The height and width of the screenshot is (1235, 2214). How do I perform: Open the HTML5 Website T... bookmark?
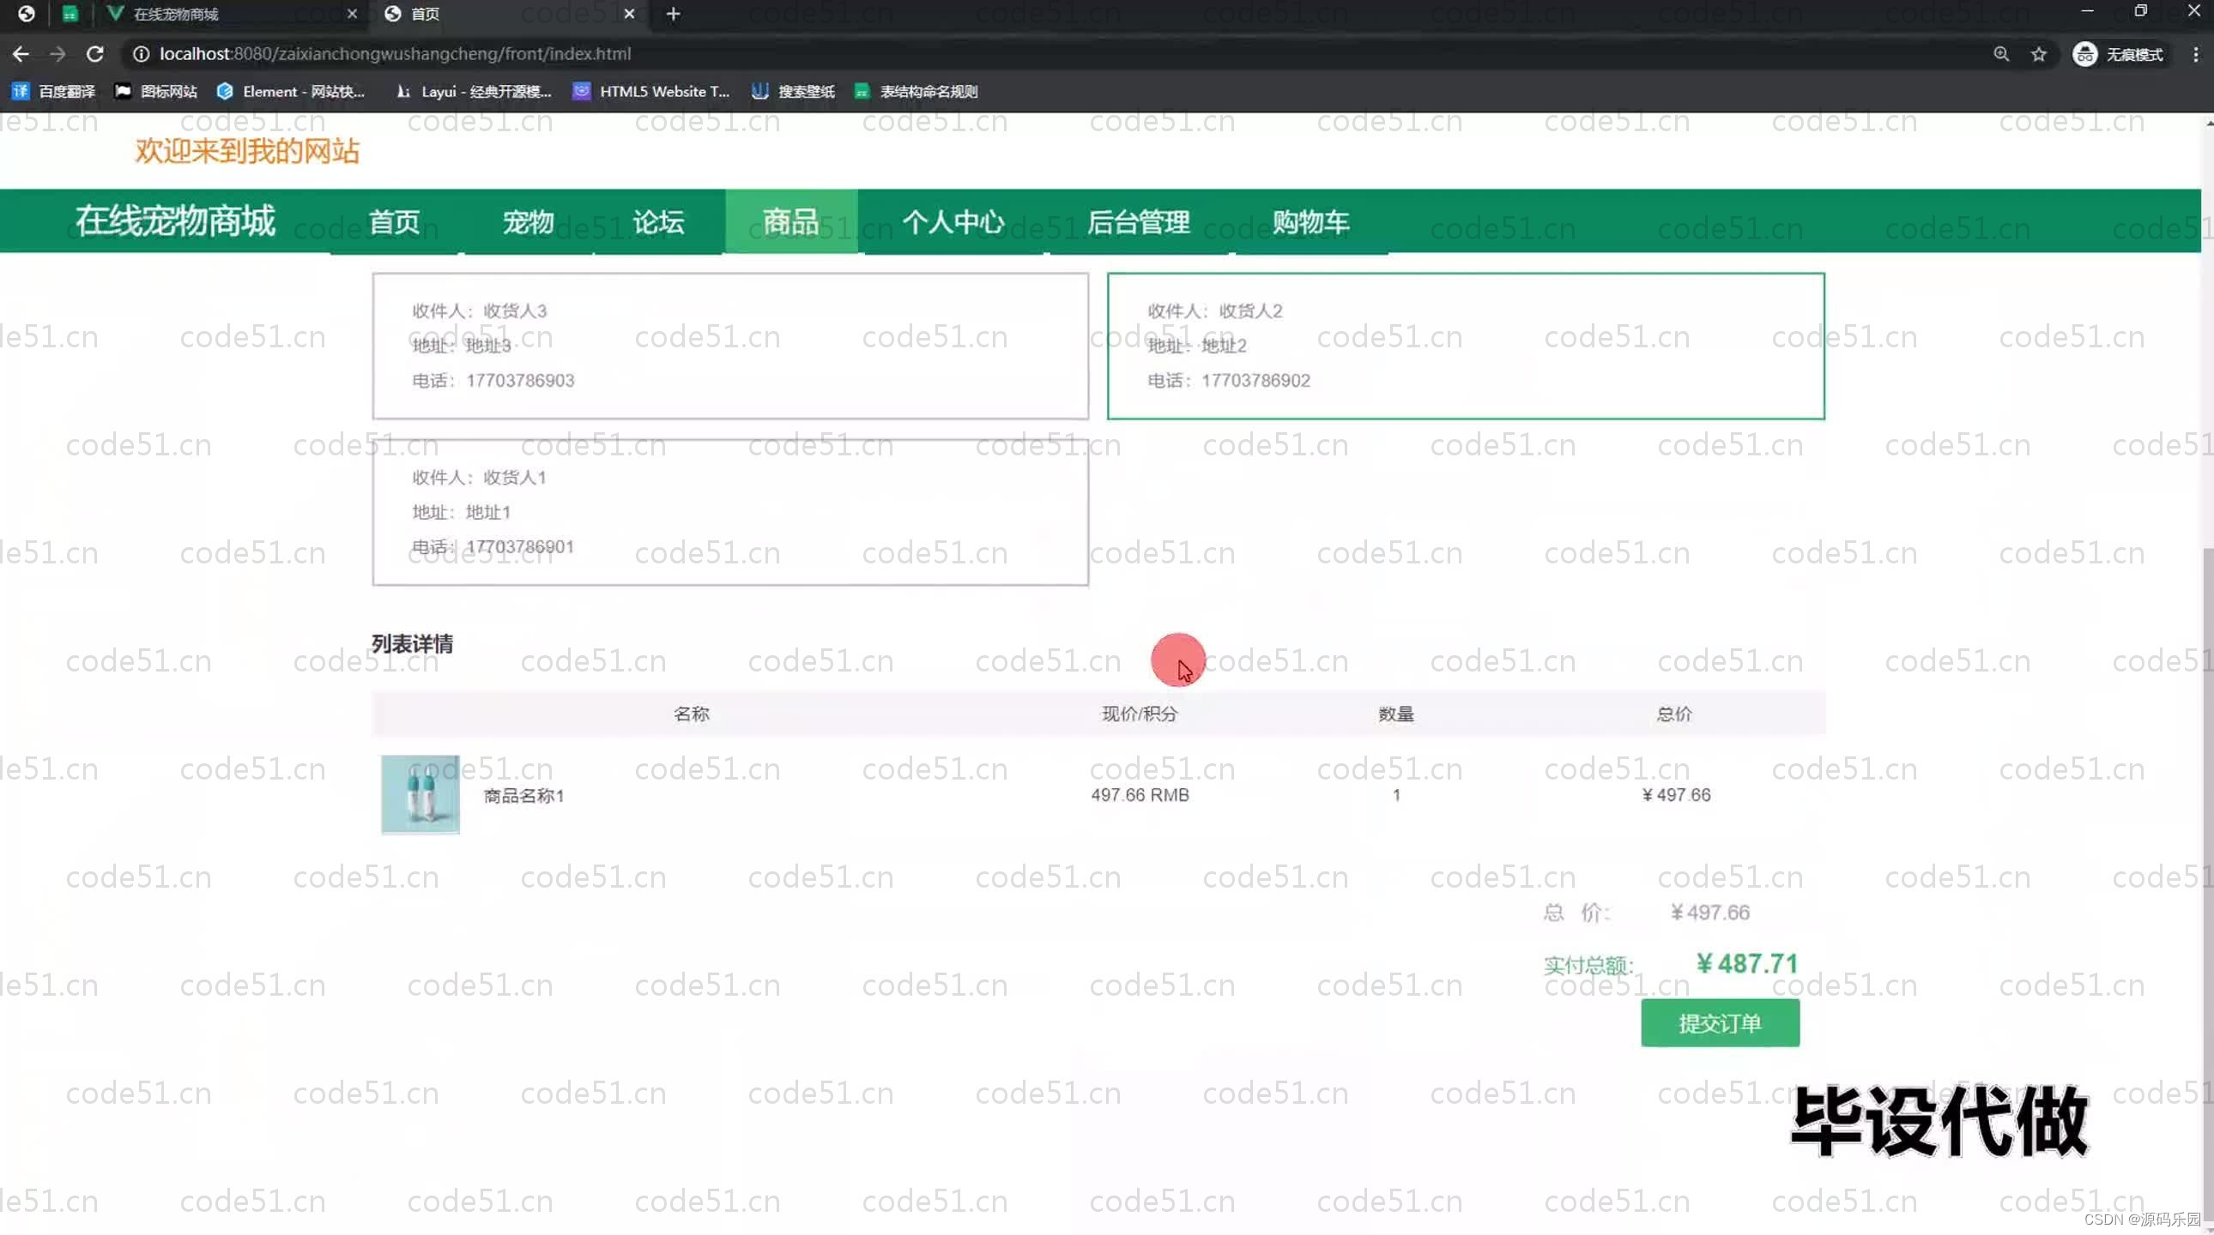(651, 91)
